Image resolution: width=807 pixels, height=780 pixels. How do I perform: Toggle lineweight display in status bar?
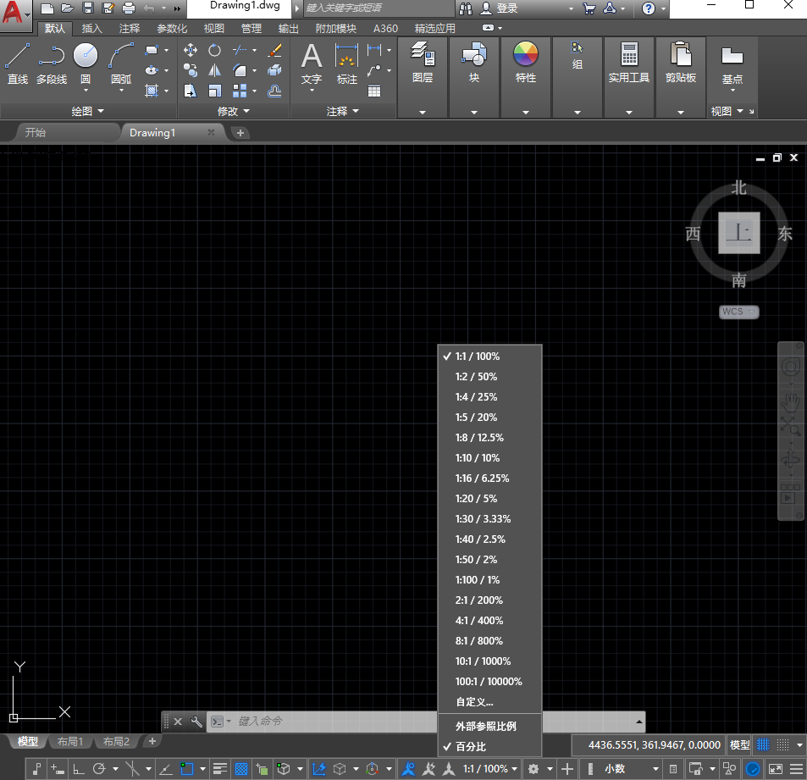coord(220,769)
